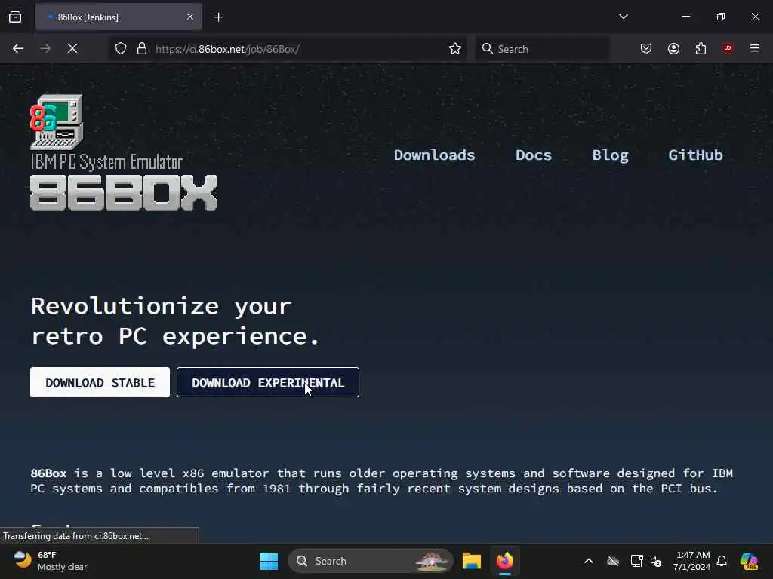773x579 pixels.
Task: Click the muted volume tray icon
Action: (x=656, y=561)
